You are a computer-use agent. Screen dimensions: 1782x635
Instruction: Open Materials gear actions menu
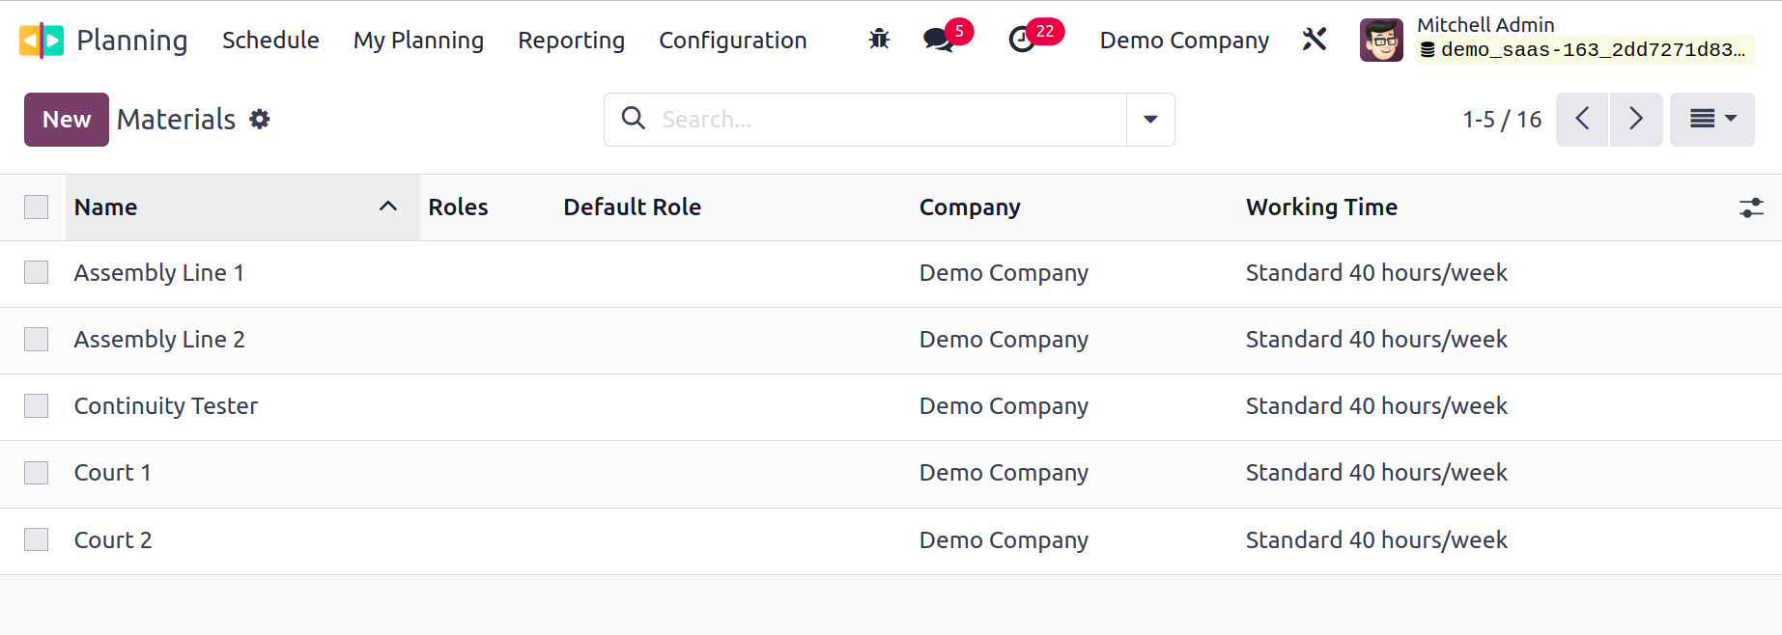(260, 119)
